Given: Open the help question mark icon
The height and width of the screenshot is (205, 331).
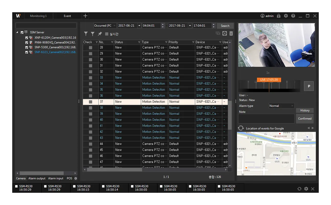Looking at the screenshot, I should (x=293, y=16).
